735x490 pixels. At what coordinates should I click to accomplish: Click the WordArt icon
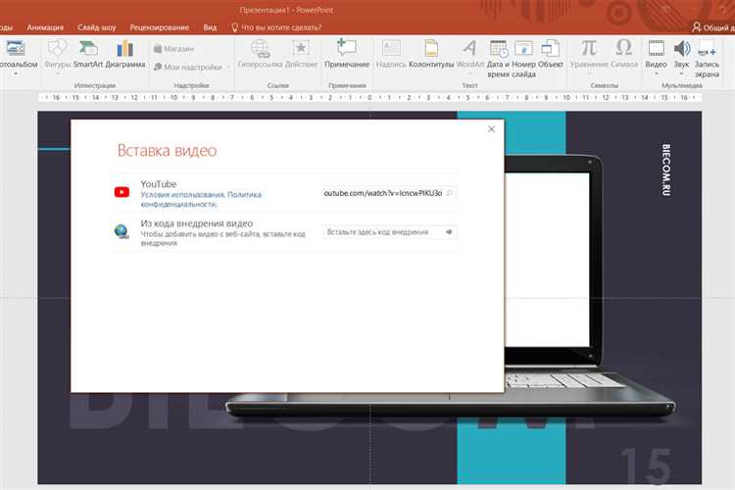[x=469, y=48]
